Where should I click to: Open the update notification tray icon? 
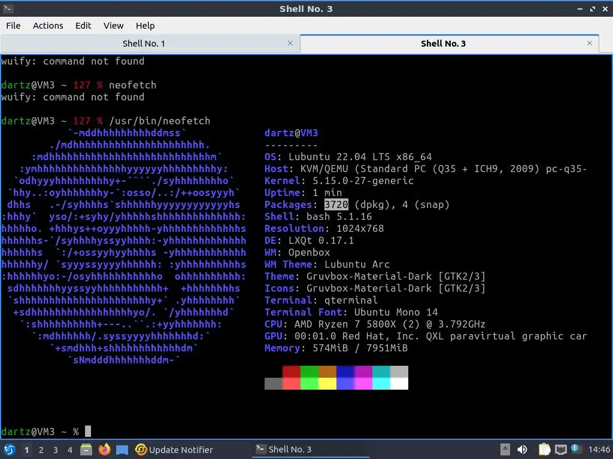[576, 449]
